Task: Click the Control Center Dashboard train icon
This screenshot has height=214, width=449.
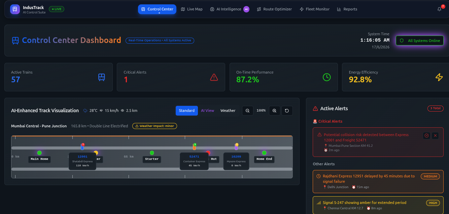Action: pyautogui.click(x=15, y=40)
